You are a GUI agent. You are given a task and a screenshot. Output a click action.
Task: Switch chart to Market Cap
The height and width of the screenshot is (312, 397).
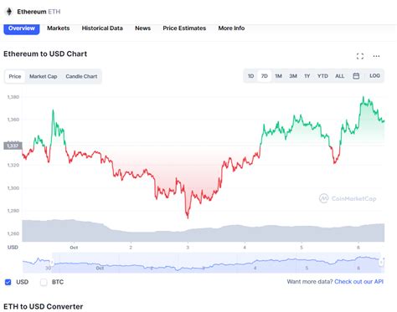coord(44,76)
